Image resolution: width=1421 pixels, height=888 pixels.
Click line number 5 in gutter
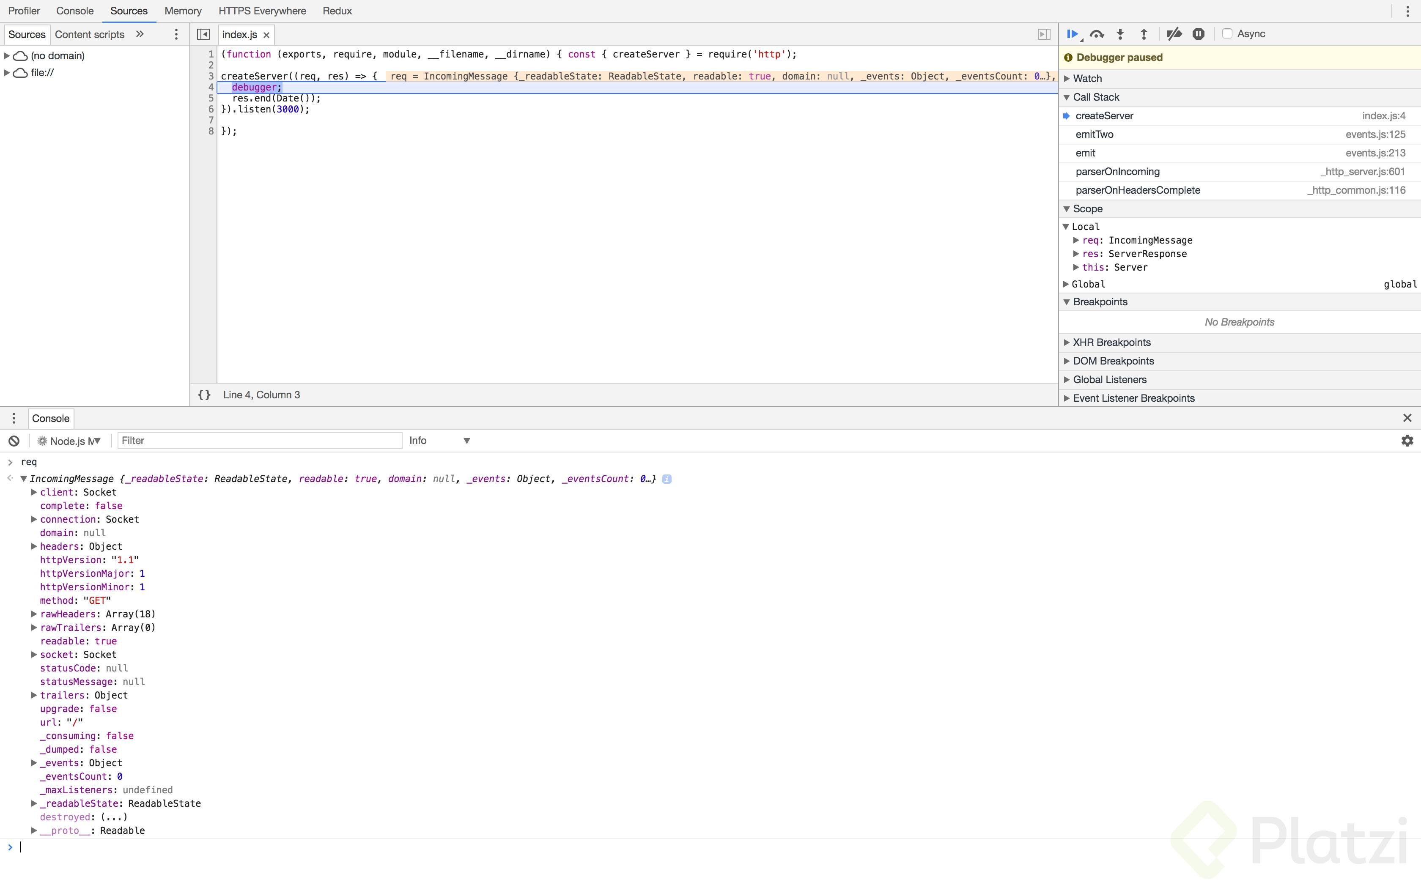tap(211, 98)
